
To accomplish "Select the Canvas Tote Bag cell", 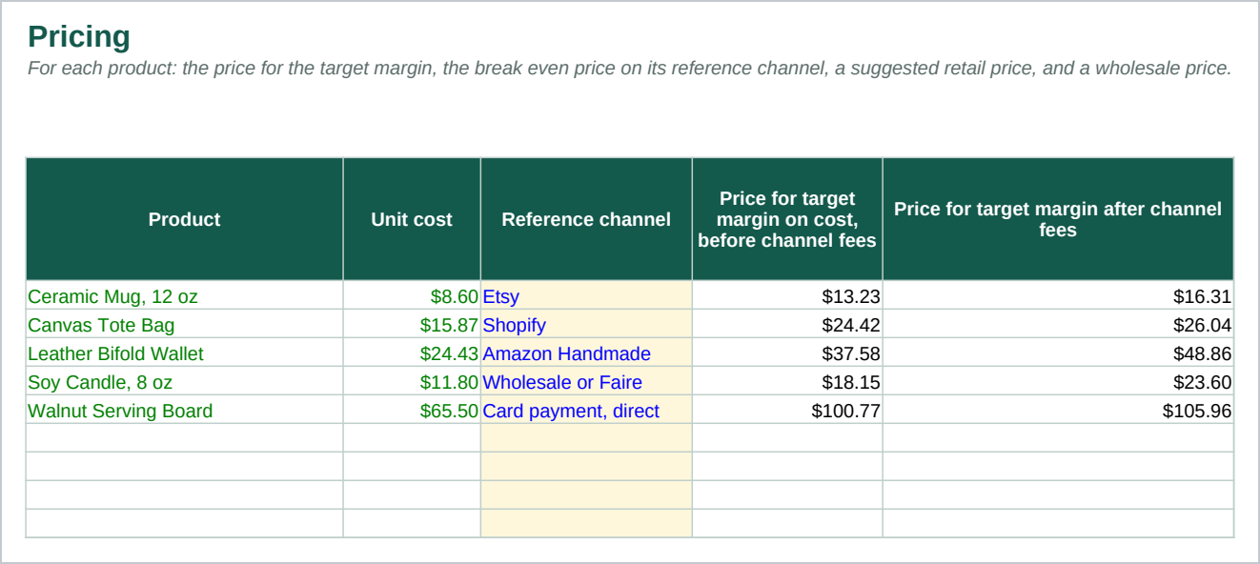I will [184, 324].
